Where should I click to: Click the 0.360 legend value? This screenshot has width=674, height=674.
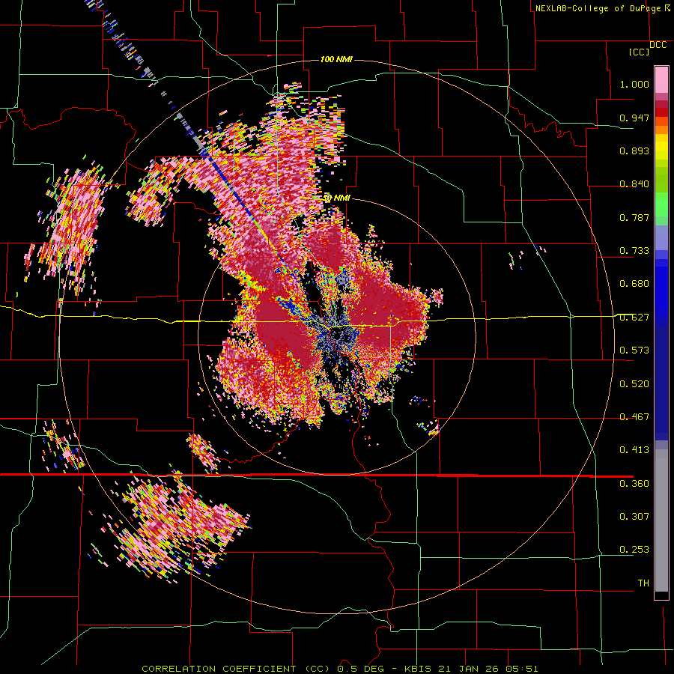pos(634,484)
